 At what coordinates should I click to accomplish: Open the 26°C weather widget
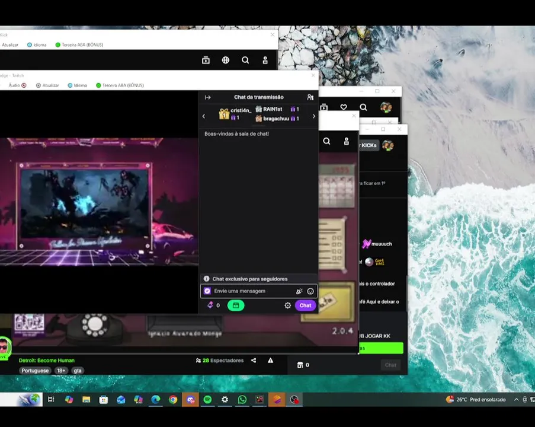(x=476, y=400)
